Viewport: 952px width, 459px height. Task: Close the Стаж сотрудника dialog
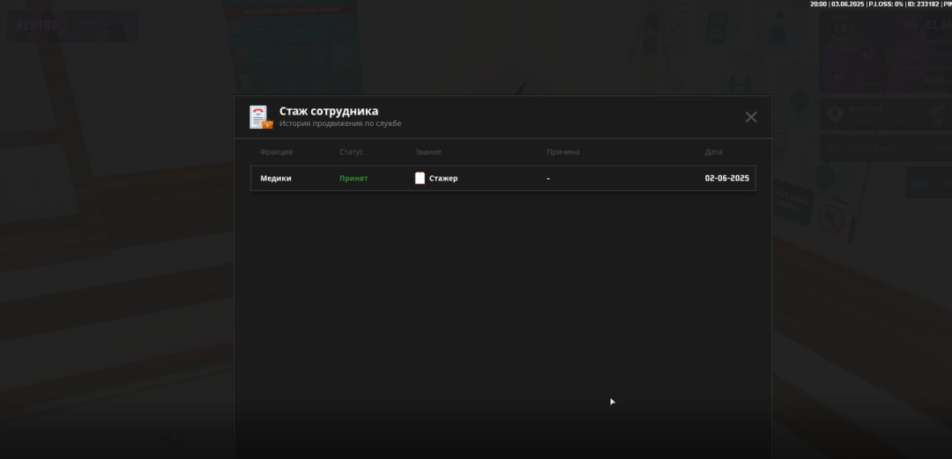tap(751, 117)
